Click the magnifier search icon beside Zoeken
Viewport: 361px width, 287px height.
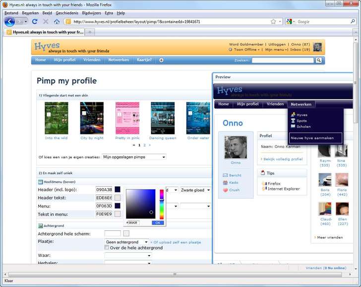pos(319,60)
